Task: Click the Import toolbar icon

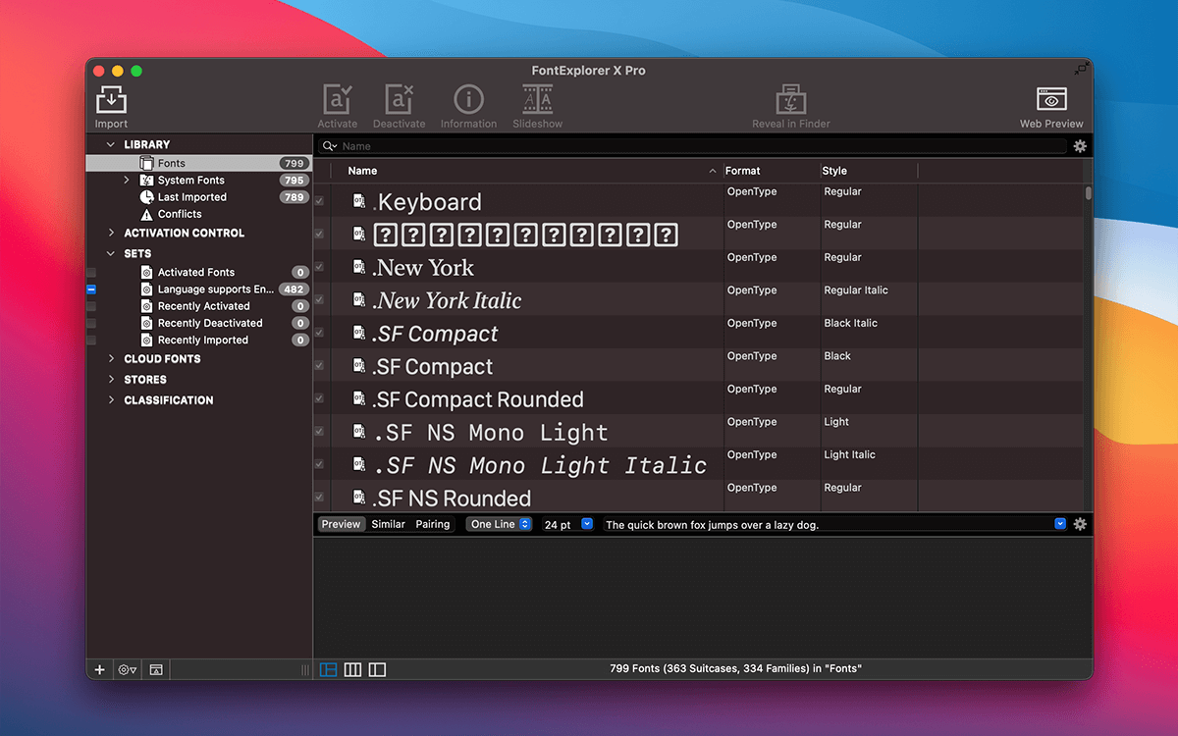Action: pyautogui.click(x=111, y=100)
